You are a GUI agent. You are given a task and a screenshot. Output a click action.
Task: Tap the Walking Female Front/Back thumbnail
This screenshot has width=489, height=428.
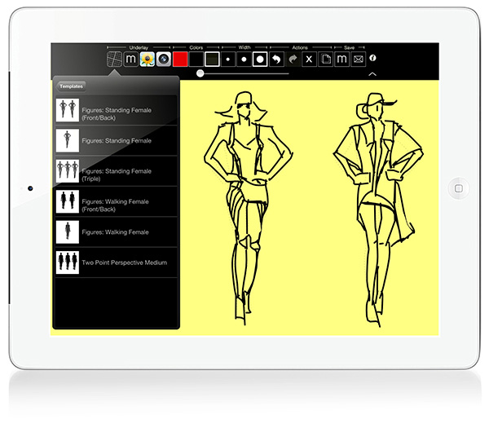[x=68, y=202]
